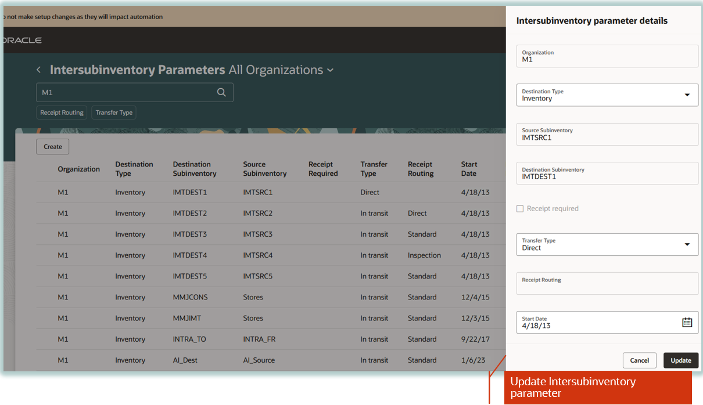Click Direct transfer type in IMTDEST1 row

[370, 192]
